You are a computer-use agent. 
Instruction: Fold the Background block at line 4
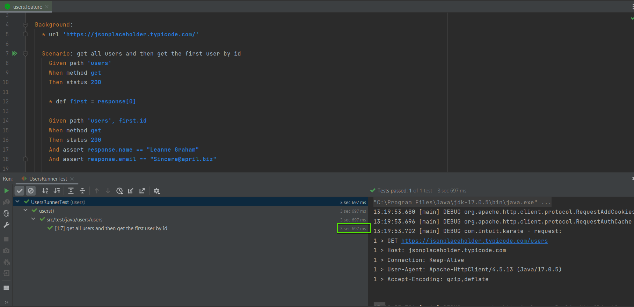[25, 25]
